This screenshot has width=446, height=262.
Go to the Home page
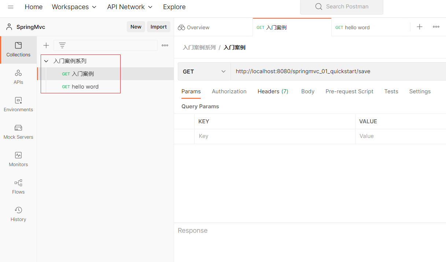coord(34,7)
